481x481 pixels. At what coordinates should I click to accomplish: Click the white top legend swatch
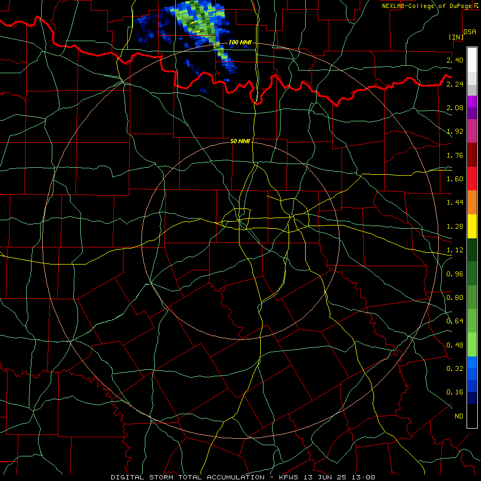(x=472, y=59)
